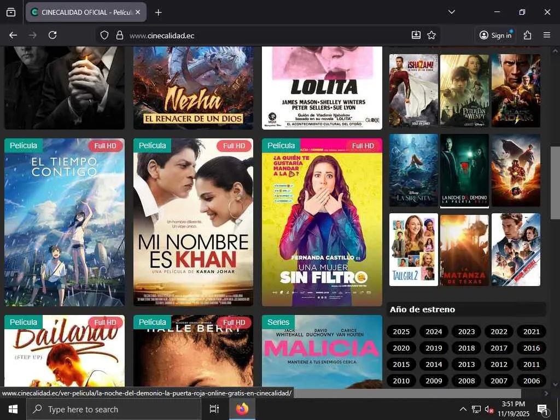Expand the list all tabs chevron
This screenshot has width=560, height=420.
coord(452,12)
